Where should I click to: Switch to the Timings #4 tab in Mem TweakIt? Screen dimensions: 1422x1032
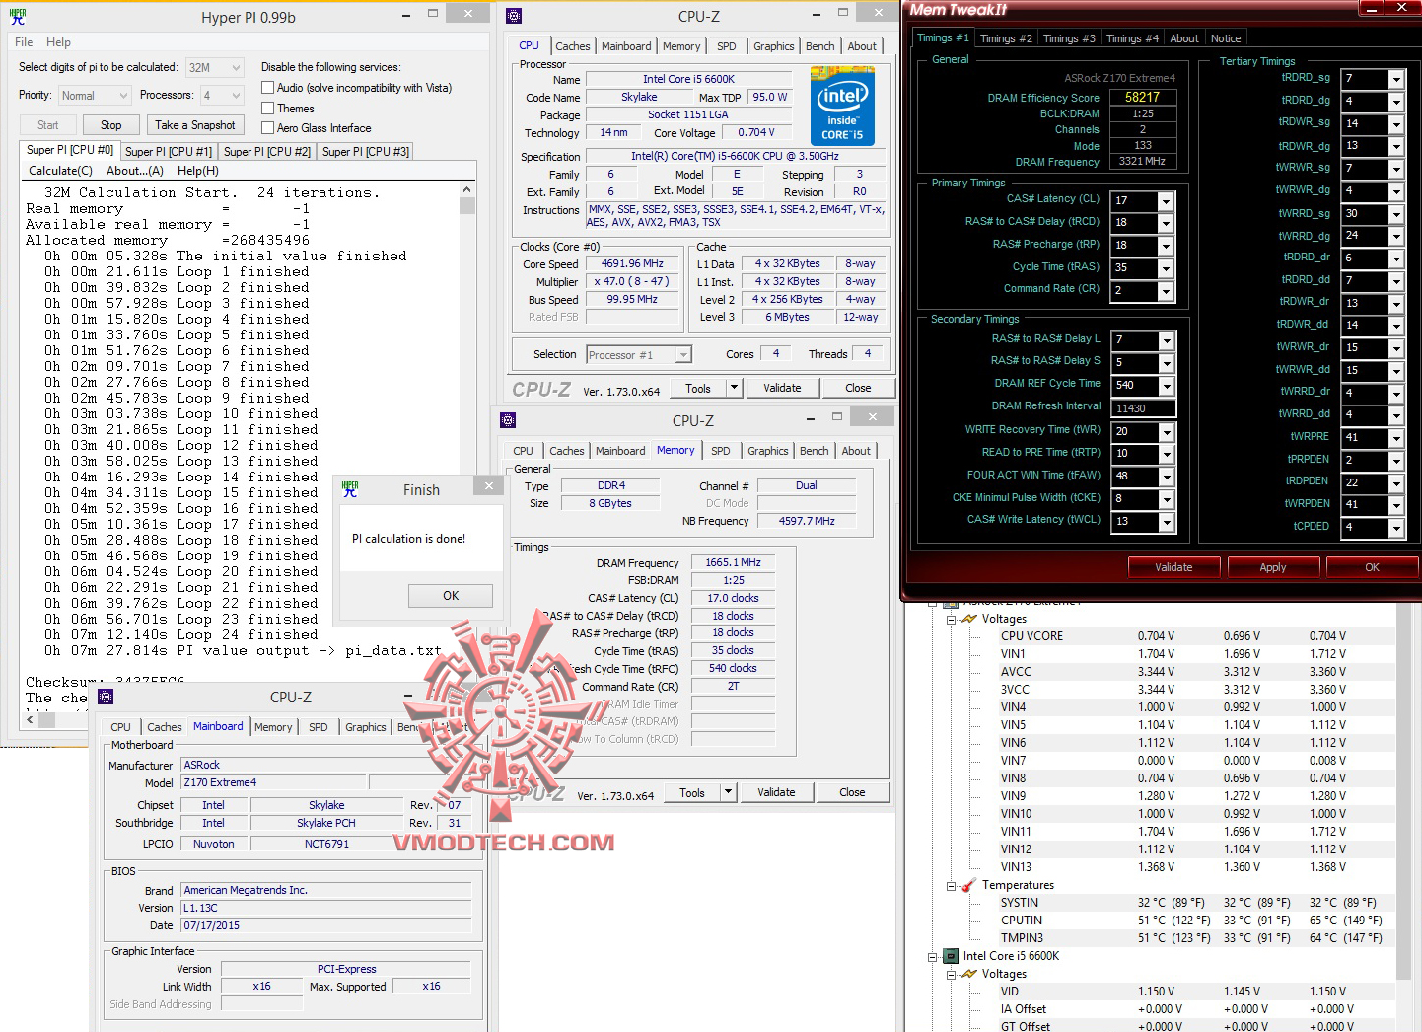coord(1132,38)
